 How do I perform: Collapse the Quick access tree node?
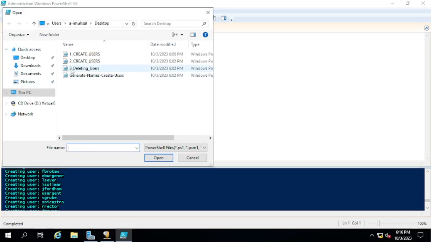6,49
